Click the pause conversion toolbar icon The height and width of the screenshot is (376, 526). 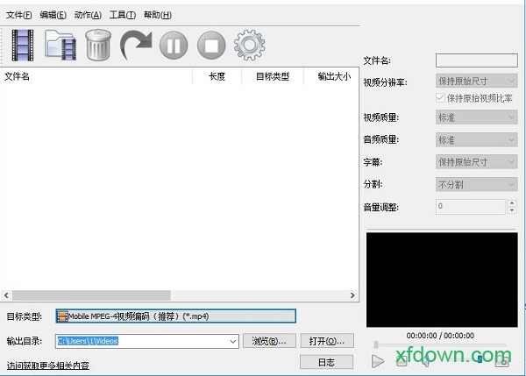pos(174,45)
